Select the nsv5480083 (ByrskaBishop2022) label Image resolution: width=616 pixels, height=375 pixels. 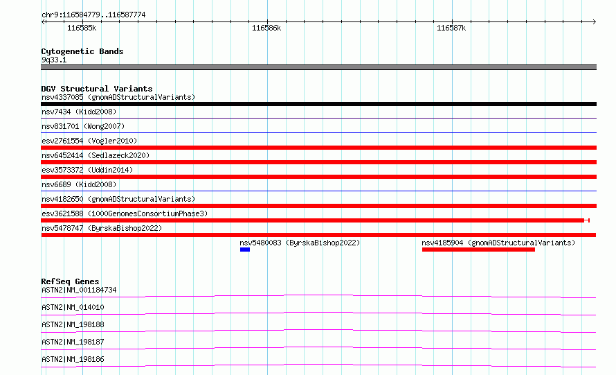pos(300,243)
